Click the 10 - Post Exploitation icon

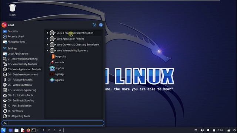click(5, 106)
